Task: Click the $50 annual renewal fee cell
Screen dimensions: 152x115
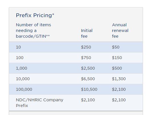Action: pos(116,47)
